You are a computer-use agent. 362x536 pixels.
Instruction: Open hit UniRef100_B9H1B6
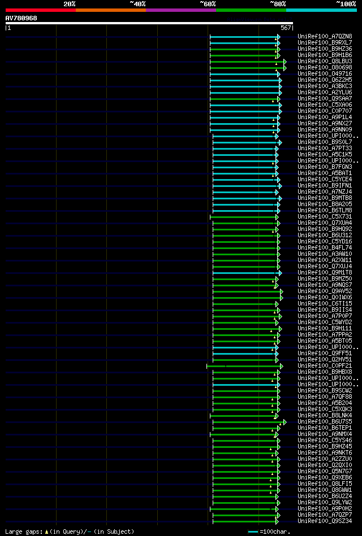tap(325, 55)
